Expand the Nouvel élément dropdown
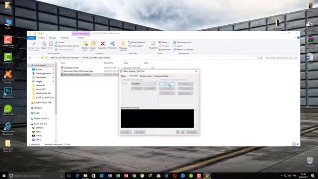This screenshot has height=179, width=318. coord(146,42)
